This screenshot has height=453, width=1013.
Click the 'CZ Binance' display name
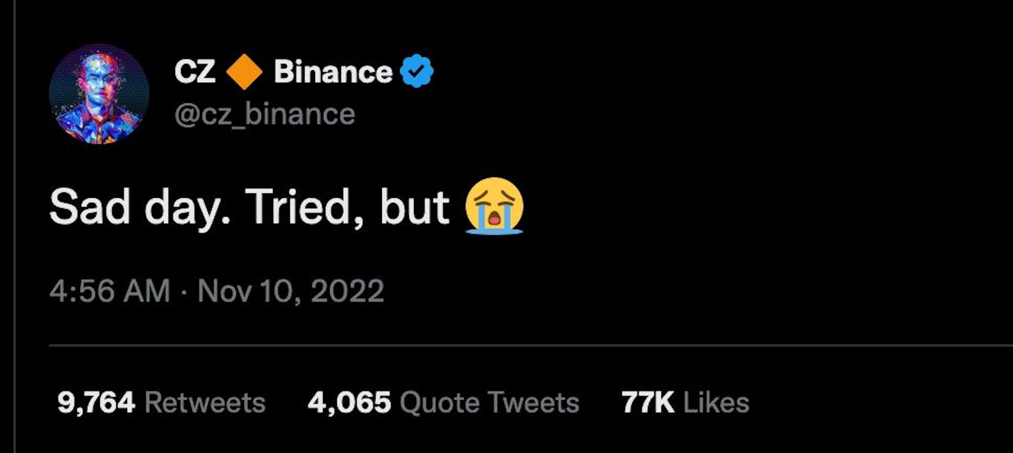(x=282, y=71)
